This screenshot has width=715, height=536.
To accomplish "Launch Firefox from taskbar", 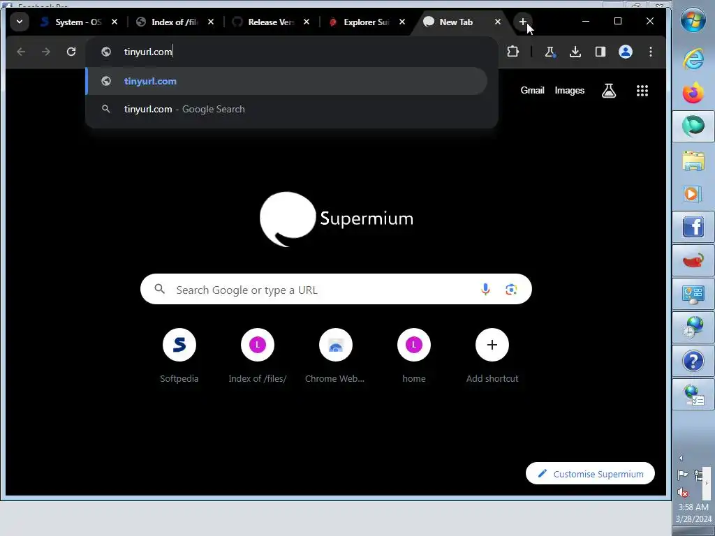I will click(693, 93).
